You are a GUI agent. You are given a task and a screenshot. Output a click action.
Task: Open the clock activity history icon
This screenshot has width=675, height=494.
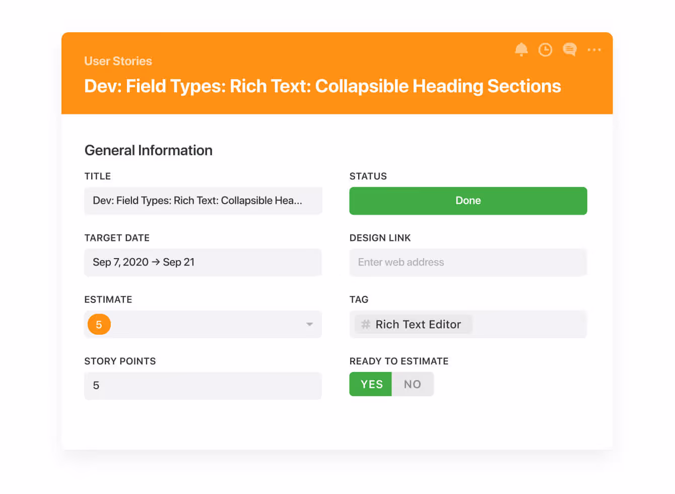(545, 49)
